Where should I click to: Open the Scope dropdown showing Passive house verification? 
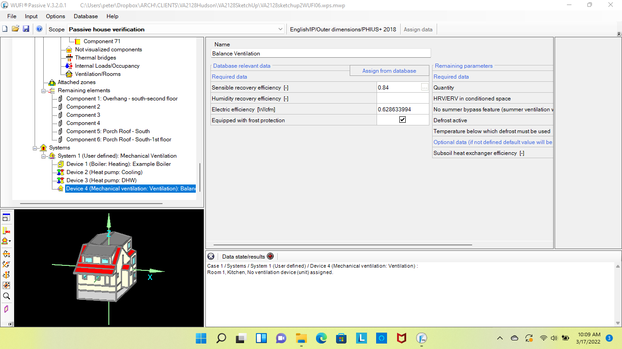[x=281, y=29]
